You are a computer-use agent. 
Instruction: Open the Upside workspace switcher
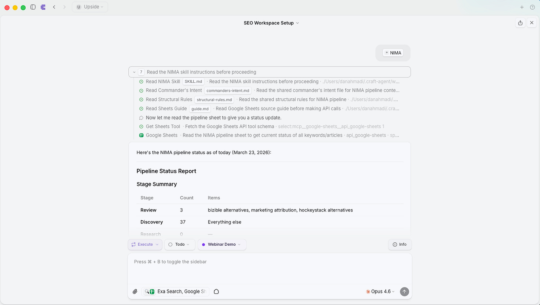(x=90, y=7)
